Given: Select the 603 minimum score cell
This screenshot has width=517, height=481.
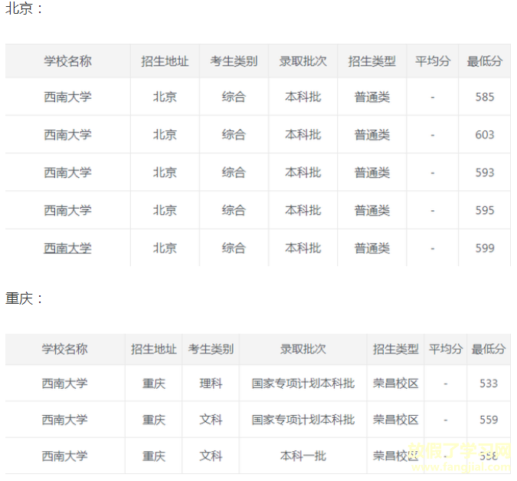Looking at the screenshot, I should coord(485,134).
